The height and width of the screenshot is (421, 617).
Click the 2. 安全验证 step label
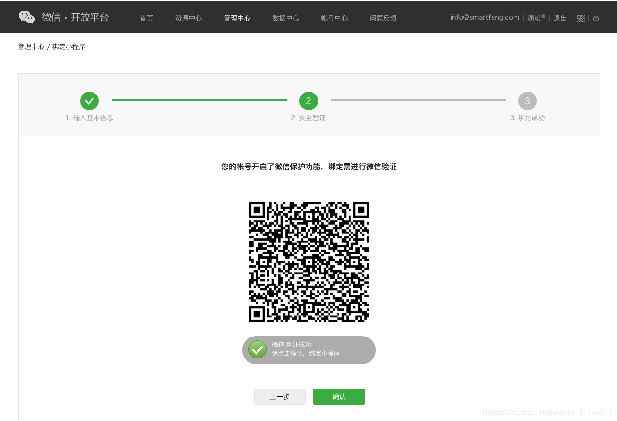pos(308,118)
